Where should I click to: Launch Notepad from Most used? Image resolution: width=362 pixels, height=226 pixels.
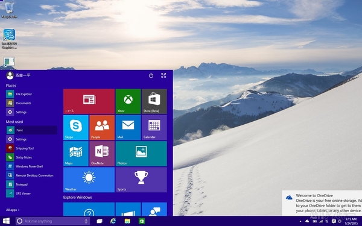(x=31, y=184)
